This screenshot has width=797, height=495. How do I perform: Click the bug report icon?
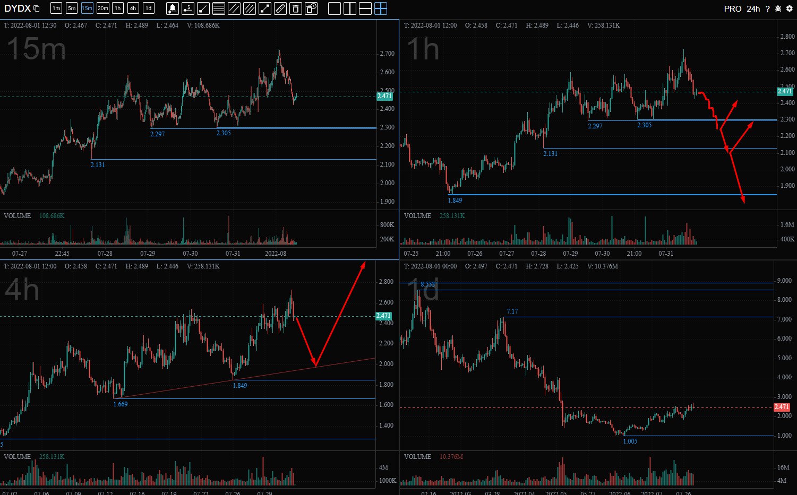pos(778,8)
